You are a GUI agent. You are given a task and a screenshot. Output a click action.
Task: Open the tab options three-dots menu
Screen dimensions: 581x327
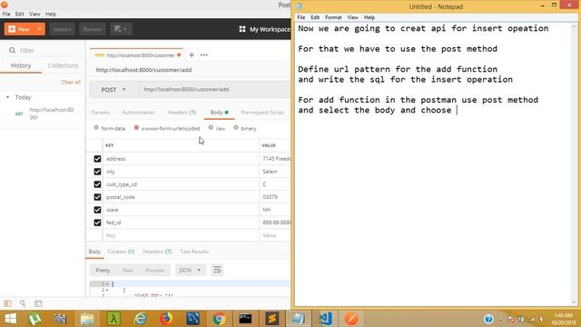pyautogui.click(x=204, y=54)
